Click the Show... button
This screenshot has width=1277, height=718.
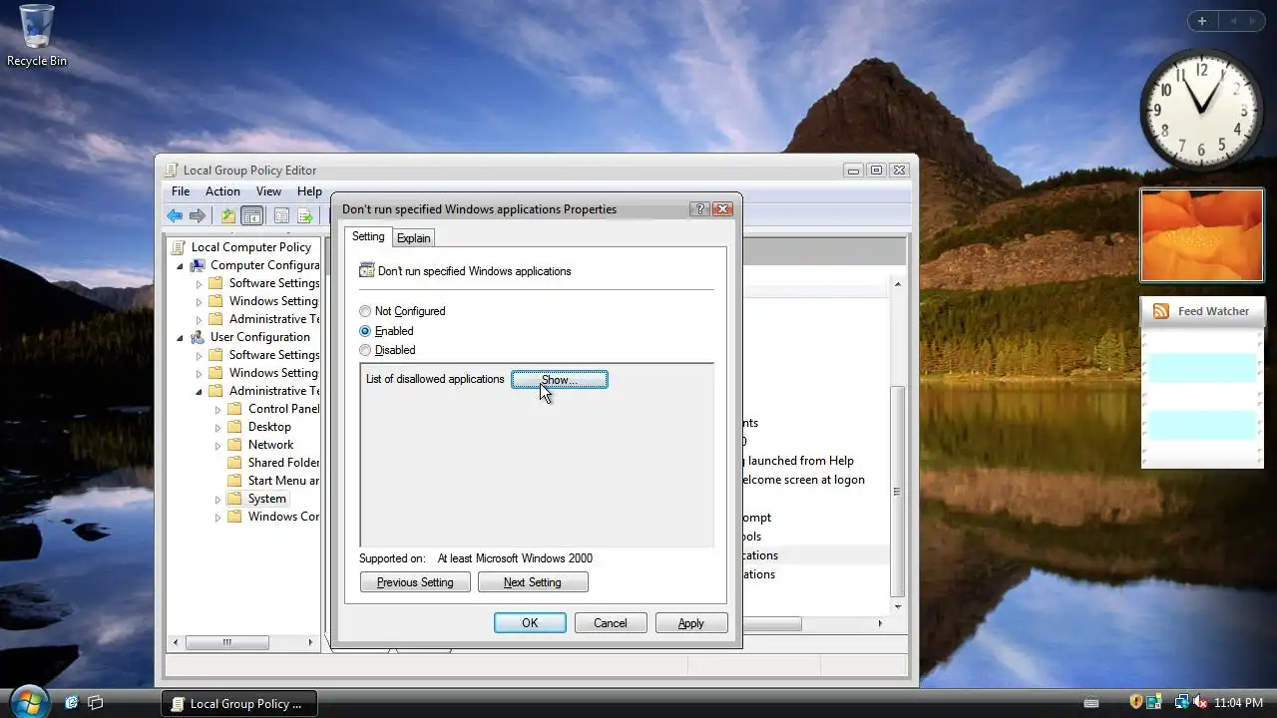coord(559,380)
